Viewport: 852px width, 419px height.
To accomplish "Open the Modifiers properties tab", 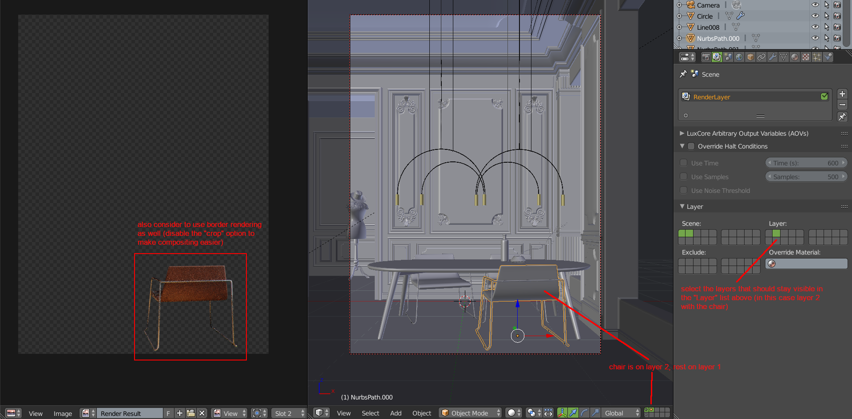I will tap(773, 57).
